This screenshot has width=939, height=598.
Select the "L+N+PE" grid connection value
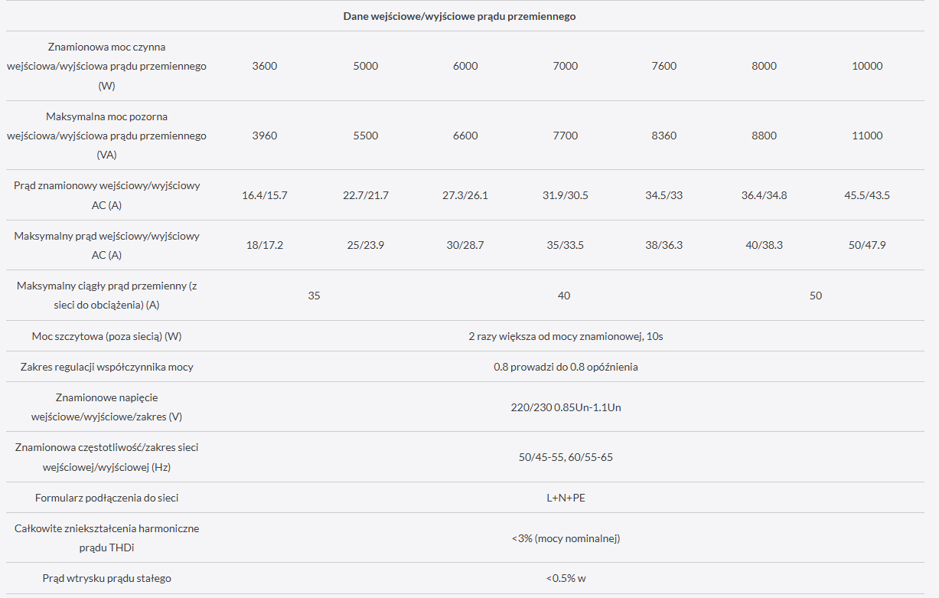click(x=566, y=498)
